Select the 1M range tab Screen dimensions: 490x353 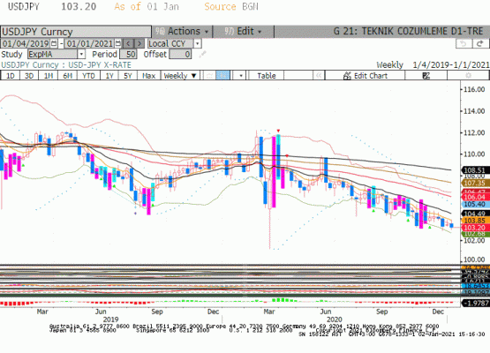[49, 76]
